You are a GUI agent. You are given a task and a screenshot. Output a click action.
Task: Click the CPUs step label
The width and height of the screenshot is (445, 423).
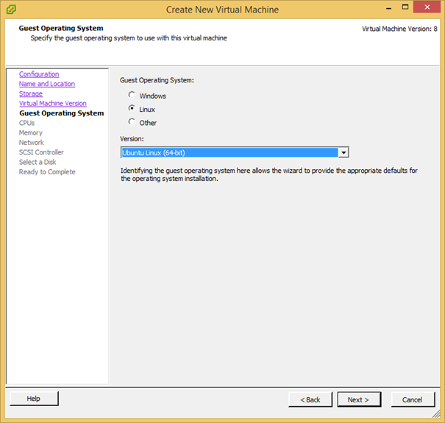(27, 123)
